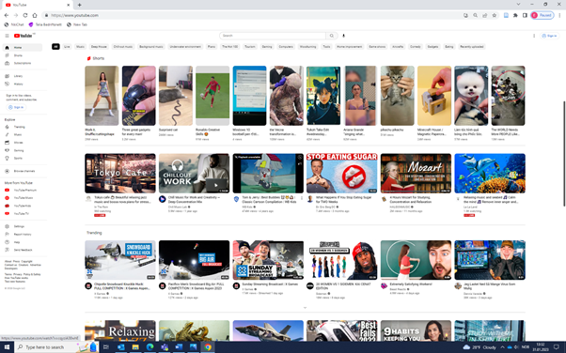Select the Chill-out music filter chip
This screenshot has width=566, height=353.
pos(123,47)
